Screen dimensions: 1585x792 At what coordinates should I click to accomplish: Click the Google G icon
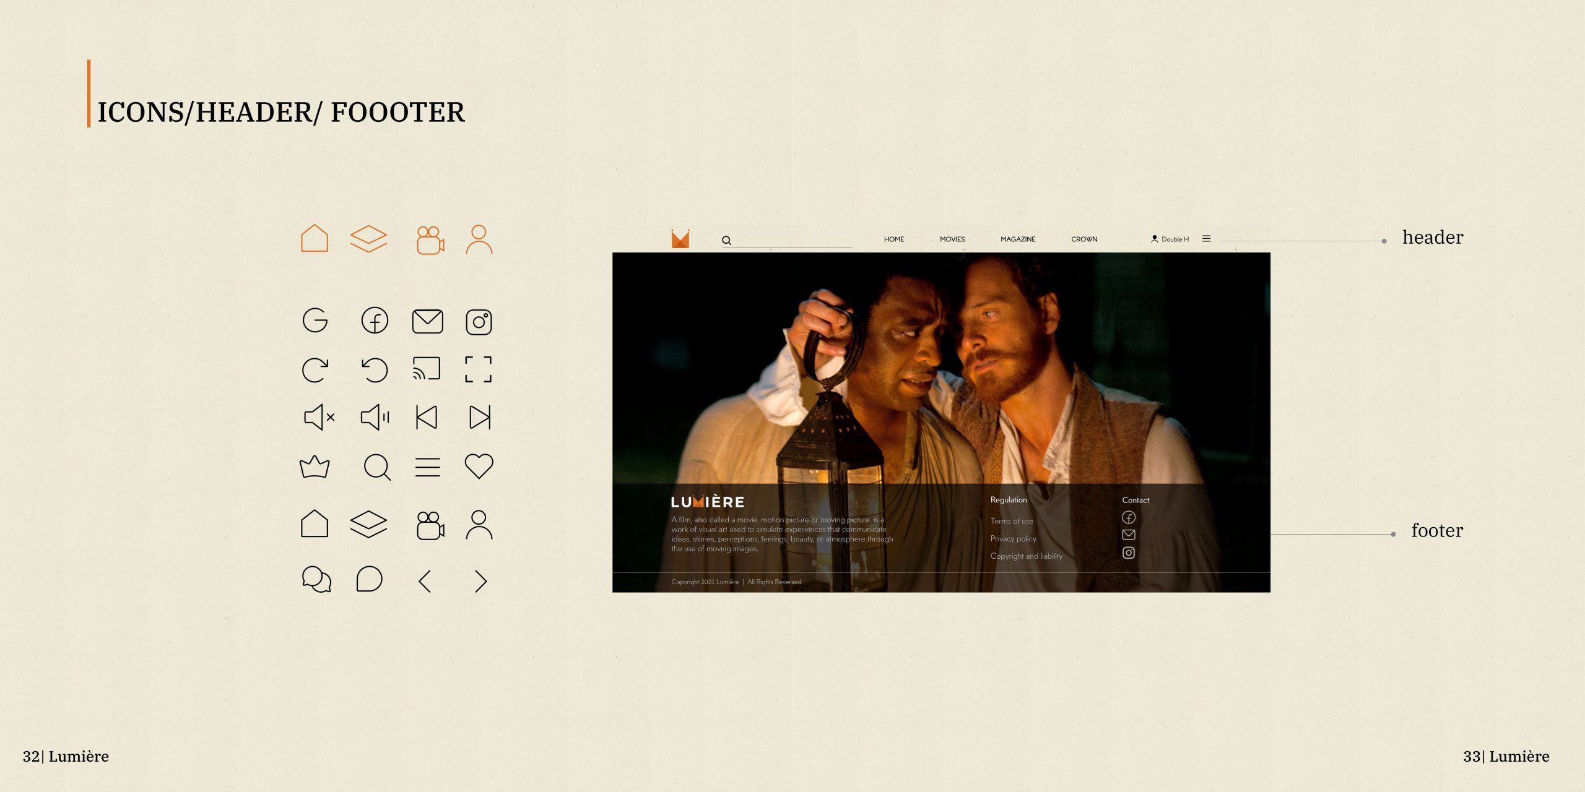click(315, 321)
